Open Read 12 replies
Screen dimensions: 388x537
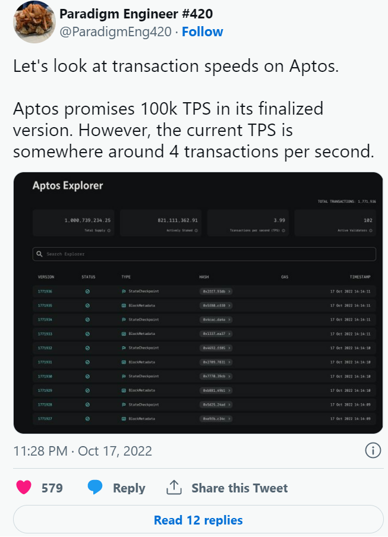(198, 520)
